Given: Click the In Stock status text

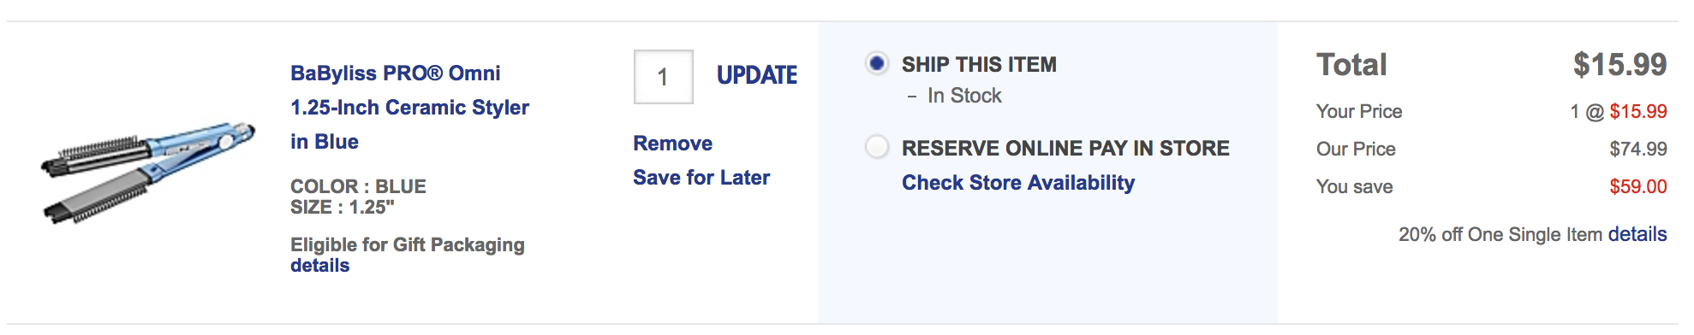Looking at the screenshot, I should click(x=964, y=96).
